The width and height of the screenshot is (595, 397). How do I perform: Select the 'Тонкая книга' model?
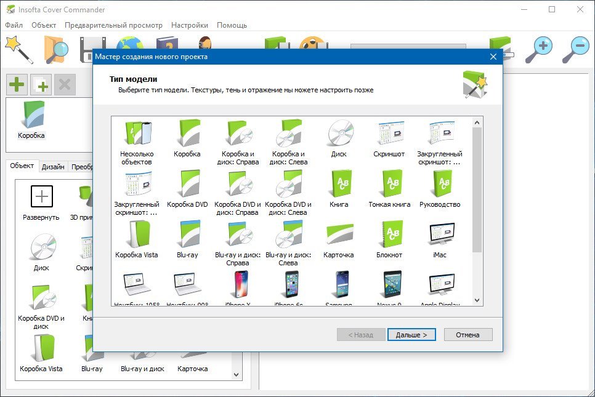[x=389, y=190]
